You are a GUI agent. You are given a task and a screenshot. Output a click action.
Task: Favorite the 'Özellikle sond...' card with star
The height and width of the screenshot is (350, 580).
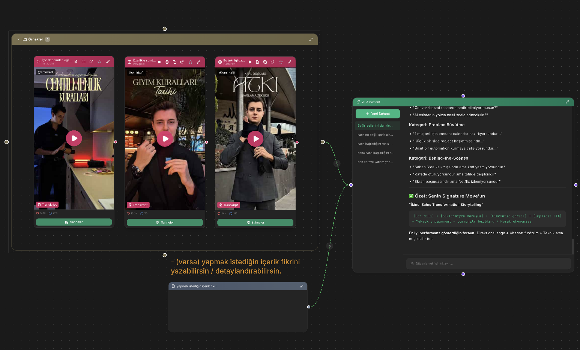click(190, 62)
